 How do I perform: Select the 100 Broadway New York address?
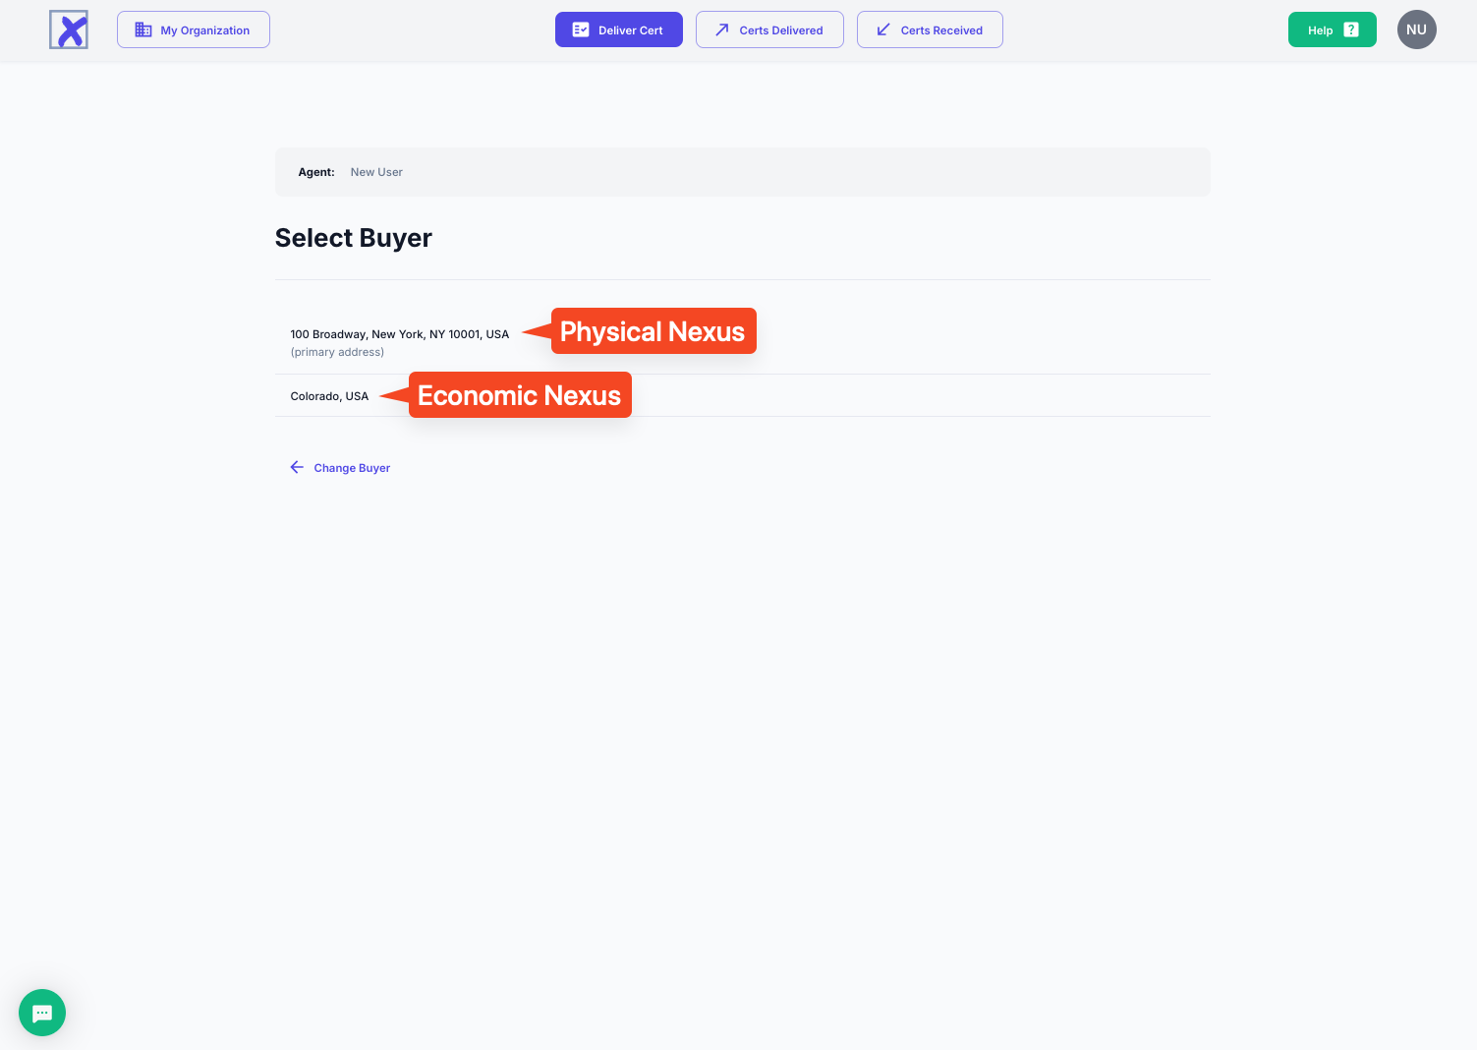click(x=399, y=334)
